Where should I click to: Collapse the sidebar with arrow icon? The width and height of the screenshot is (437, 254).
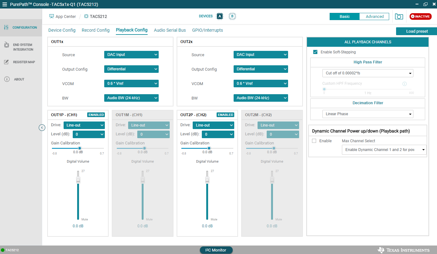point(42,127)
